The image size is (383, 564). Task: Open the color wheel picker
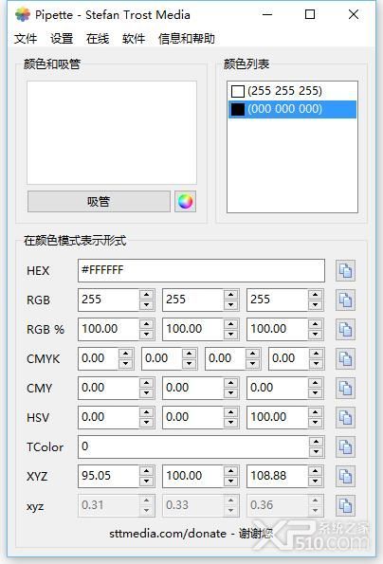coord(185,201)
